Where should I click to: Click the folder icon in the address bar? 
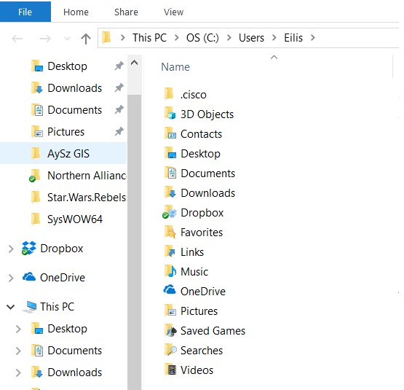click(106, 38)
